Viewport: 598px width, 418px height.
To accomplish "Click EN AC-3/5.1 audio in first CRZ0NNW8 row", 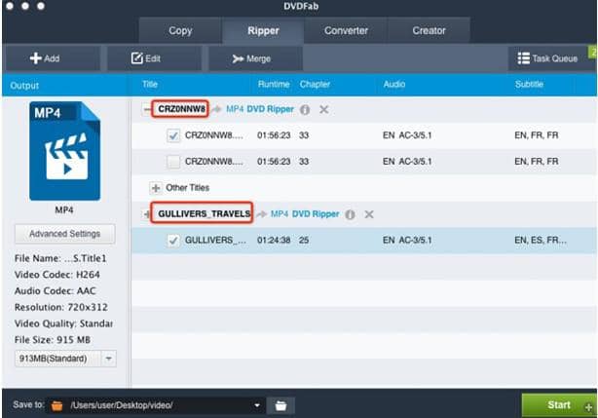I will click(407, 135).
